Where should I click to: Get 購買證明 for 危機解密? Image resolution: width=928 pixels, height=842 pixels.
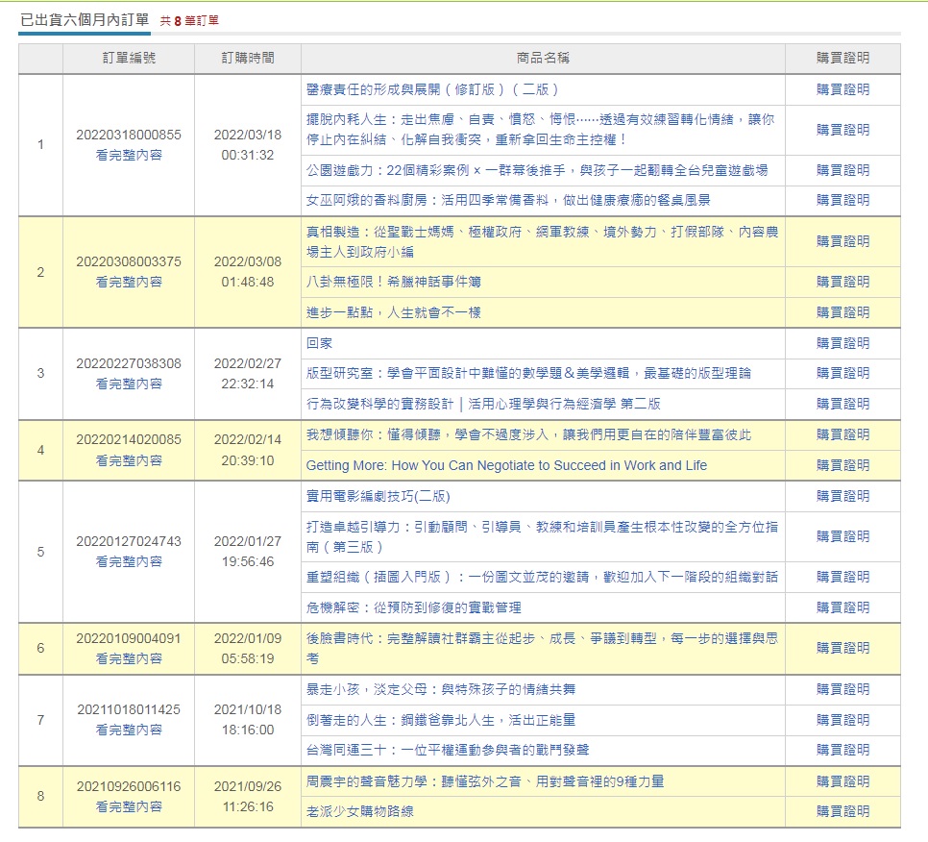tap(843, 607)
